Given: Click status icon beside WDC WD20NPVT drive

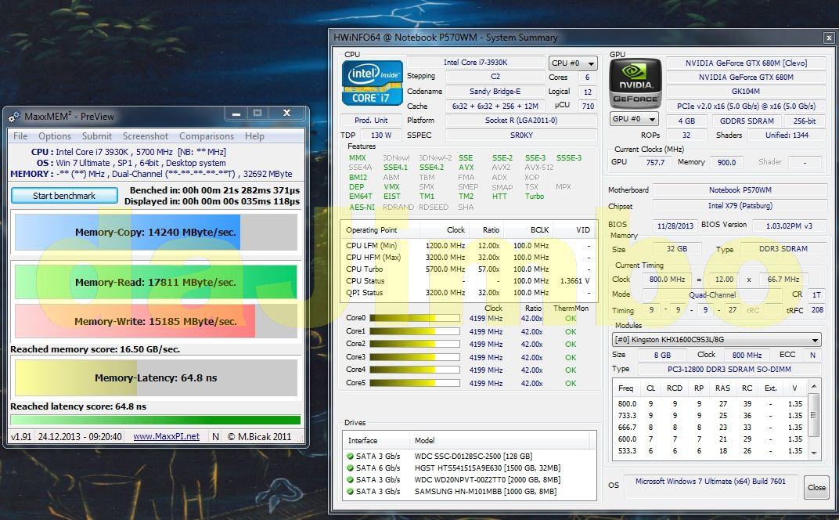Looking at the screenshot, I should pyautogui.click(x=350, y=480).
